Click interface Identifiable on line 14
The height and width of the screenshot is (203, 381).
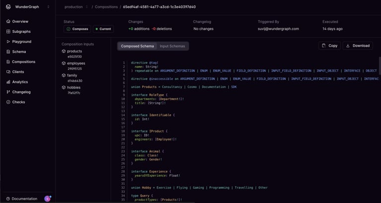(x=153, y=115)
